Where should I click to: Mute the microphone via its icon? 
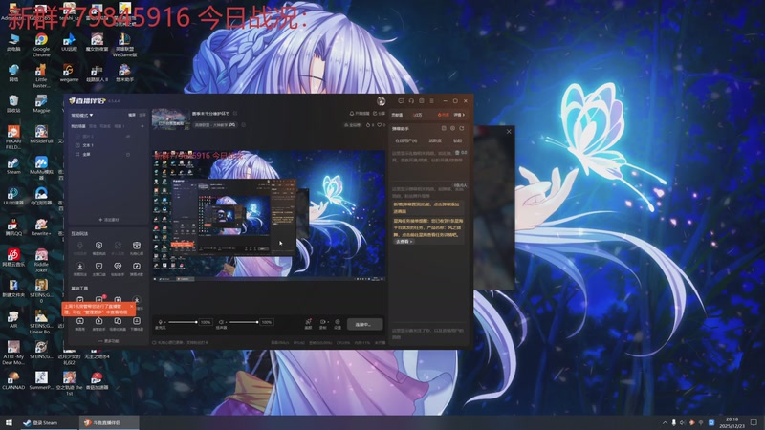[x=160, y=322]
